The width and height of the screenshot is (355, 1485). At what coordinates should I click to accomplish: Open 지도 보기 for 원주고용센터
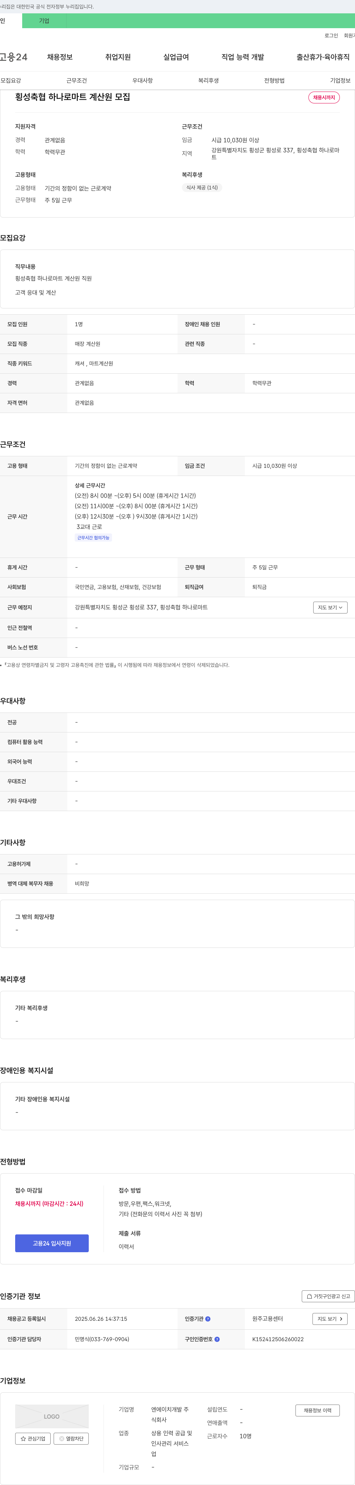click(330, 1319)
